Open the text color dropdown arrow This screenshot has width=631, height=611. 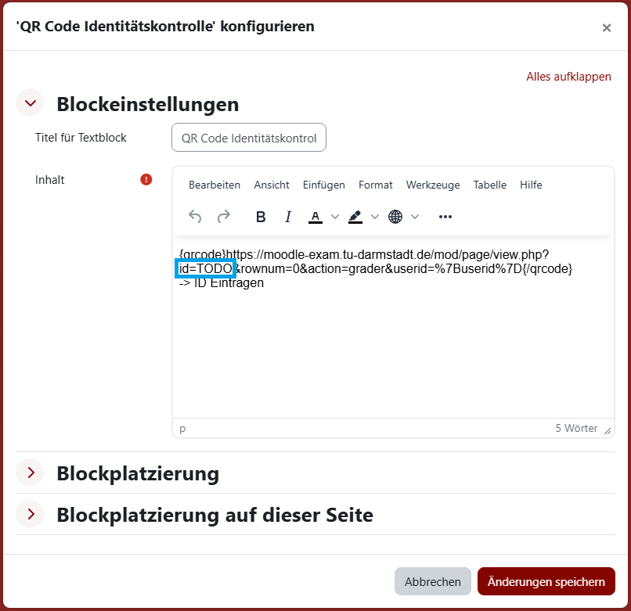(335, 217)
